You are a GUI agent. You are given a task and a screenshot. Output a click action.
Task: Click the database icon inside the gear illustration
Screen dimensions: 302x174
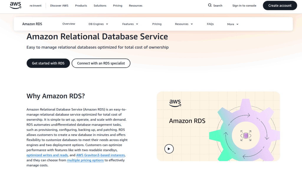point(246,135)
